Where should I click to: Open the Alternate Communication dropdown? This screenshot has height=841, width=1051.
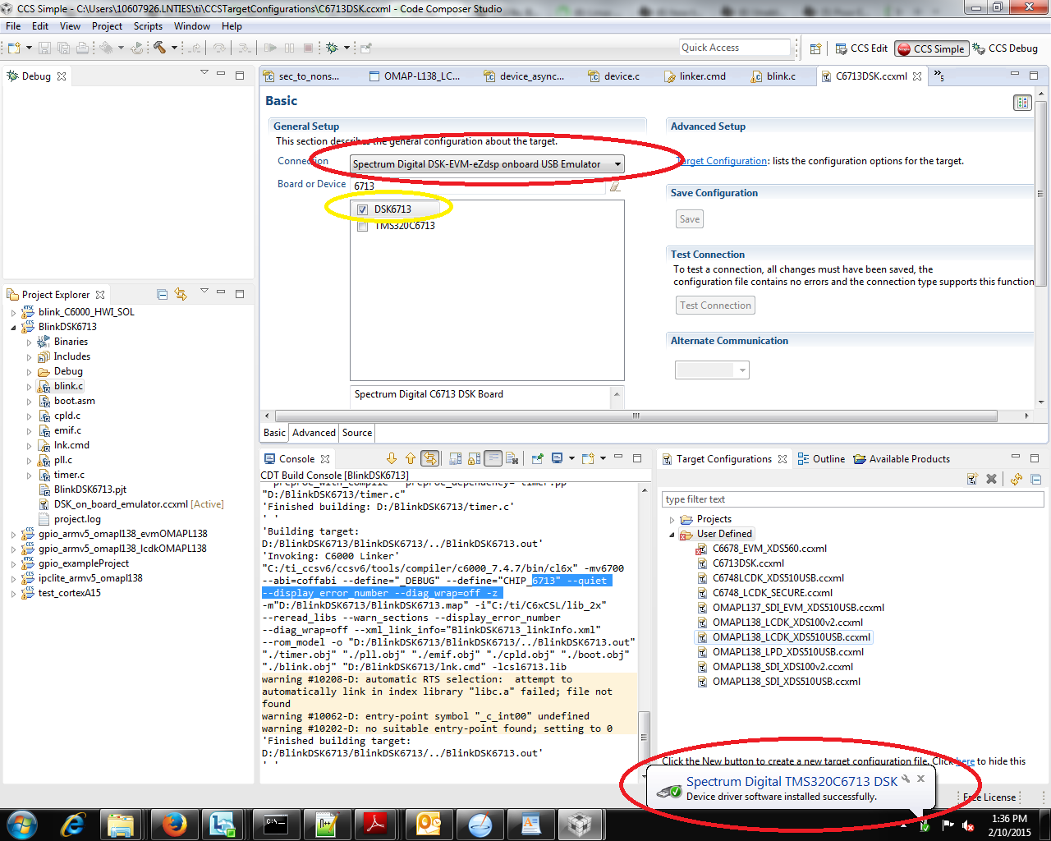(712, 370)
